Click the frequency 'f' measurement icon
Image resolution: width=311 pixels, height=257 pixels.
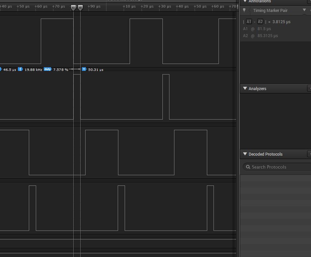tap(21, 69)
